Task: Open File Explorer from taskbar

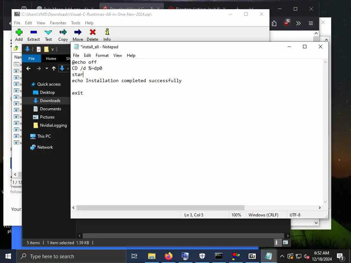Action: tap(152, 256)
